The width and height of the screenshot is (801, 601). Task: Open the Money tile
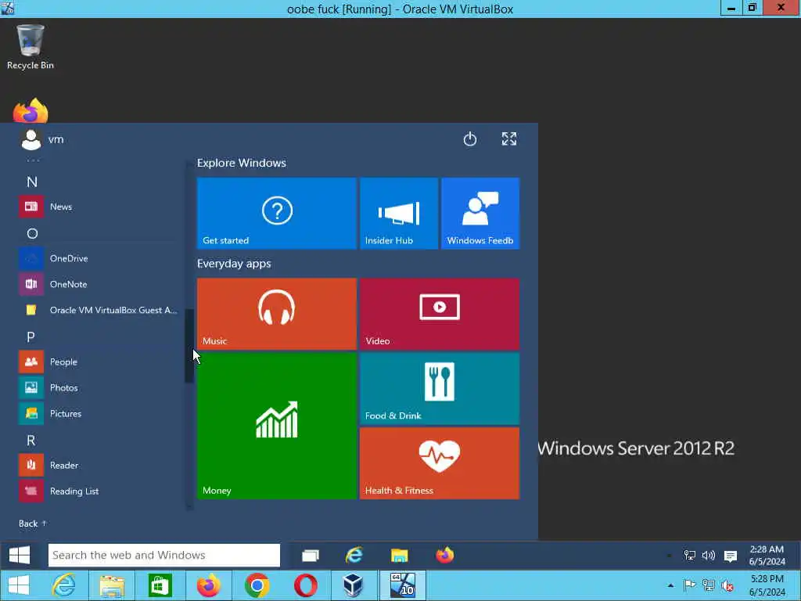(x=276, y=426)
